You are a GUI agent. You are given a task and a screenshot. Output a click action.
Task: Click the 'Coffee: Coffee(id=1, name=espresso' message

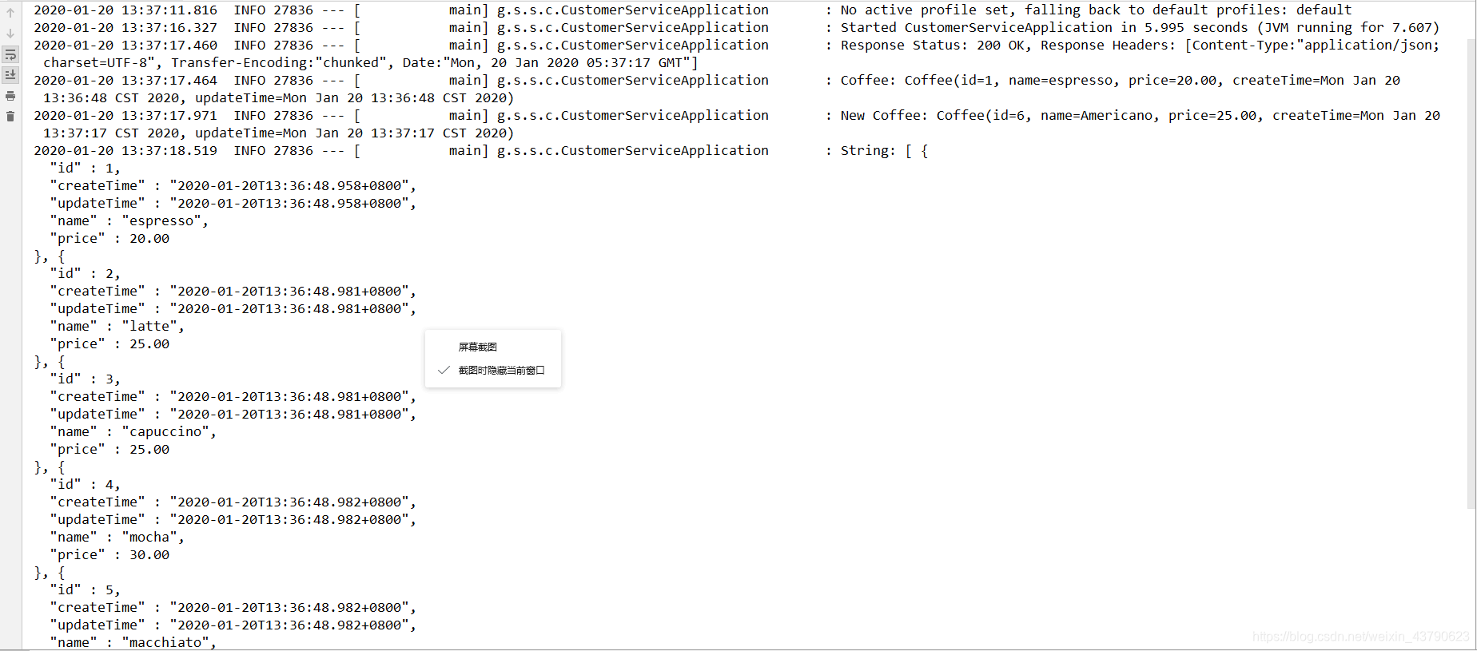1120,80
